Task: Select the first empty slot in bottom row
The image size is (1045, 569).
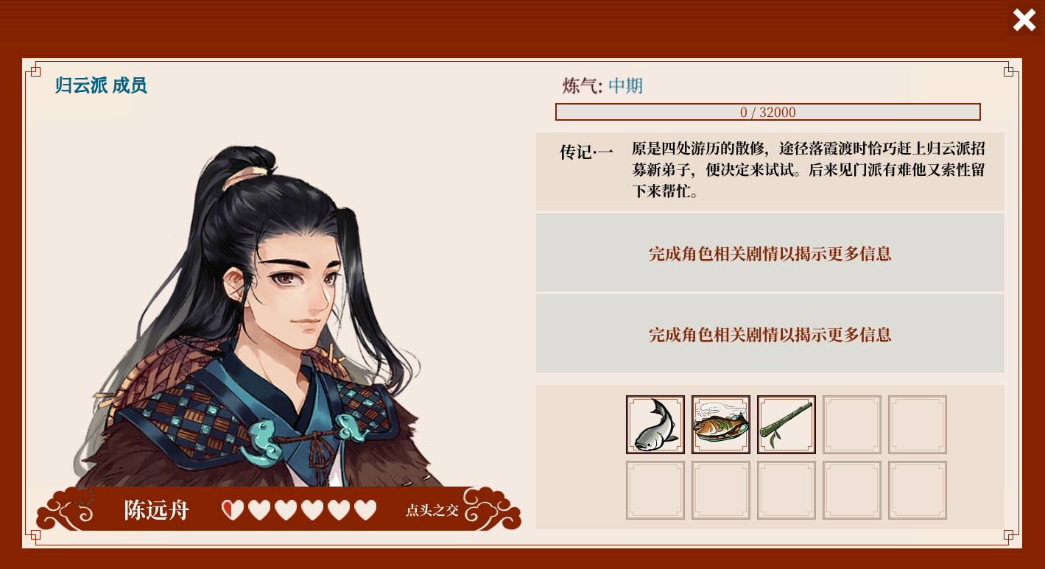Action: click(655, 490)
